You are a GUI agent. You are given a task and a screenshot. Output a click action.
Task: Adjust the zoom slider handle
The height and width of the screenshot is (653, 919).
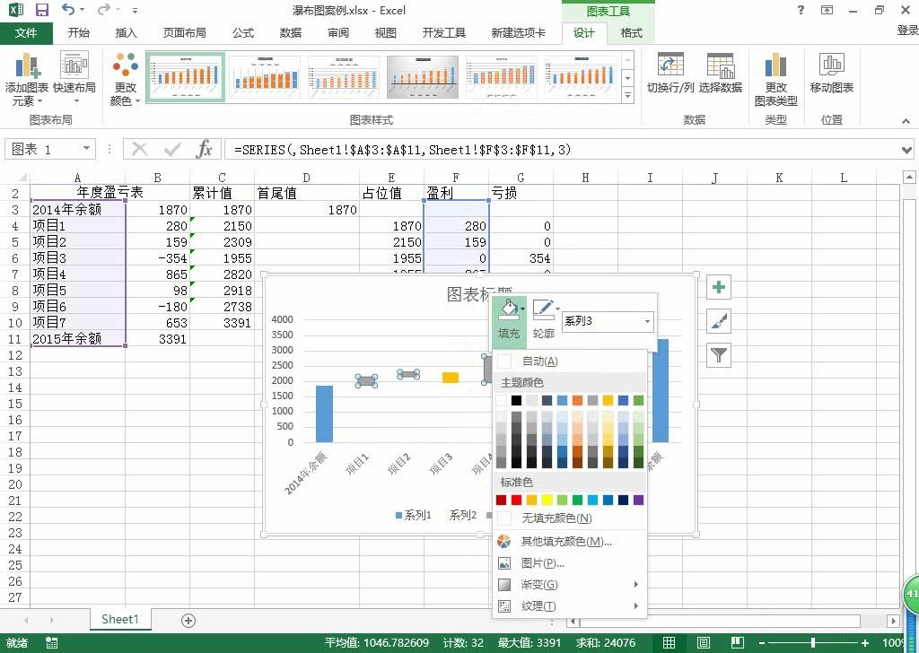[813, 642]
